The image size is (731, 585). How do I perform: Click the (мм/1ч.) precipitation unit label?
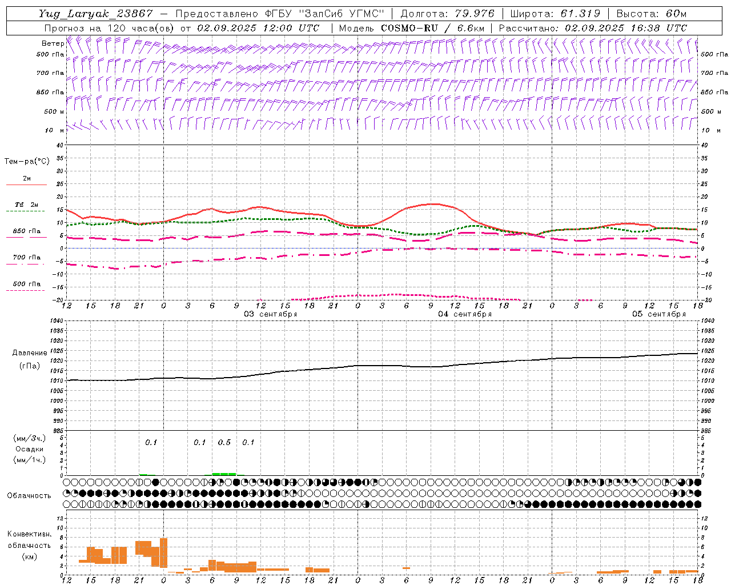pos(30,460)
